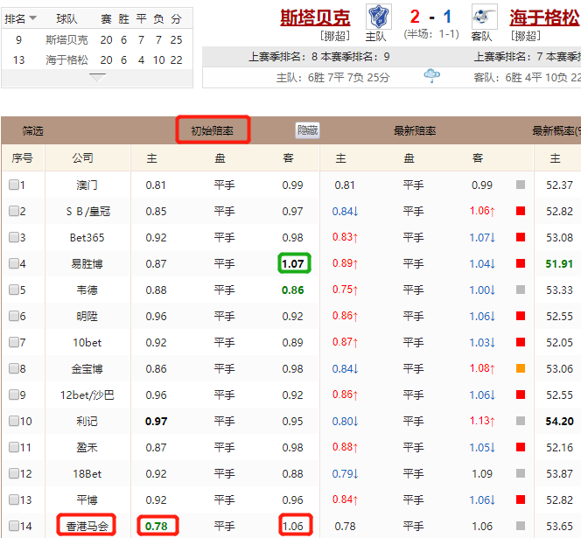Image resolution: width=581 pixels, height=538 pixels.
Task: Click the gray indicator square in 利记 row
Action: pos(521,421)
